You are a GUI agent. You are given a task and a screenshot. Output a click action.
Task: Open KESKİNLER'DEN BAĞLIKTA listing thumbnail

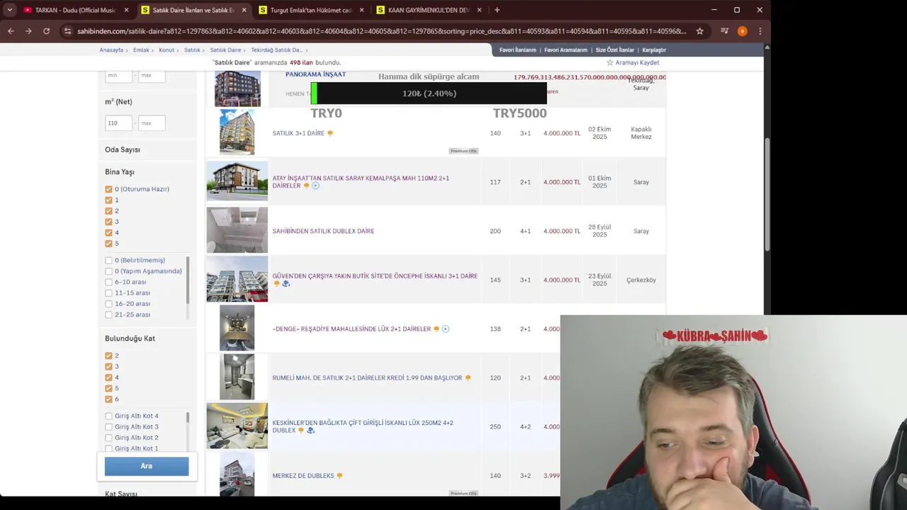[237, 426]
